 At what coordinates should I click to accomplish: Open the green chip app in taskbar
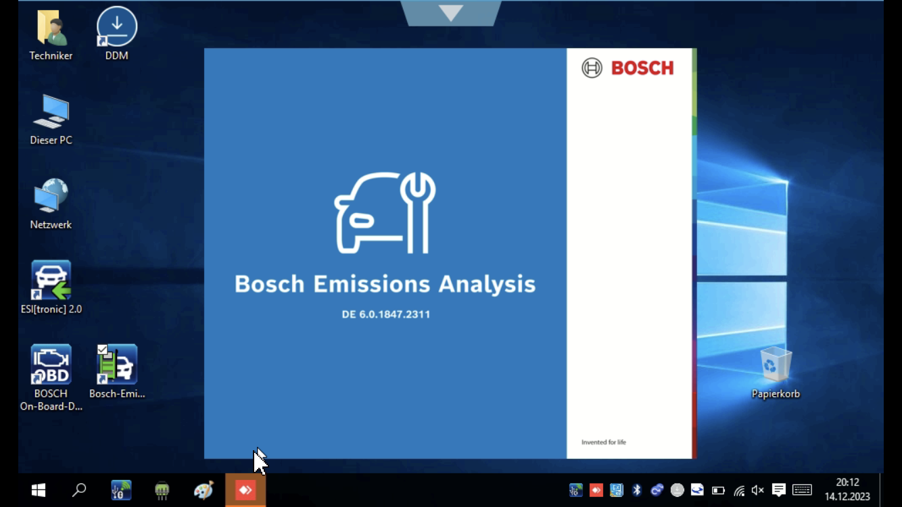162,490
